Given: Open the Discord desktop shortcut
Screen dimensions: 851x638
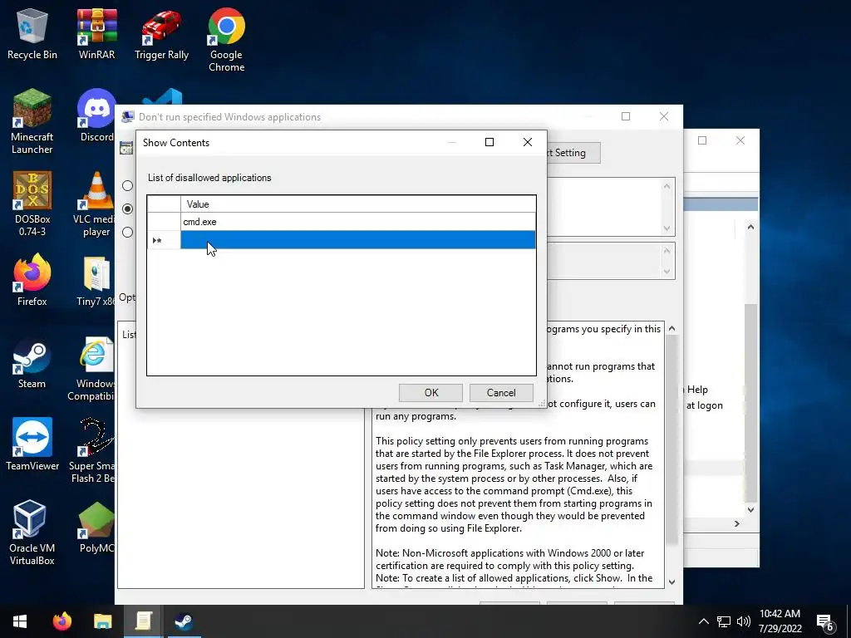Looking at the screenshot, I should (x=96, y=115).
